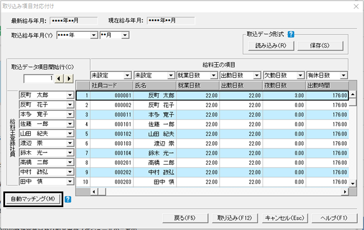Open the 取込給与年月 year dropdown

pyautogui.click(x=94, y=35)
